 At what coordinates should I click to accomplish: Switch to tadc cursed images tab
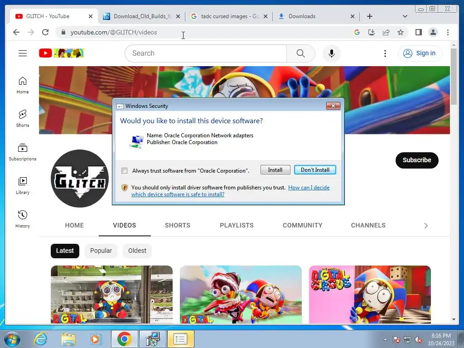tap(229, 16)
